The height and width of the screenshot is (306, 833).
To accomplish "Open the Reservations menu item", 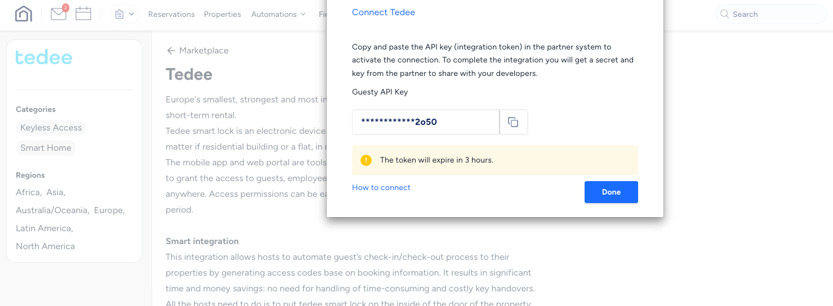I will point(171,14).
